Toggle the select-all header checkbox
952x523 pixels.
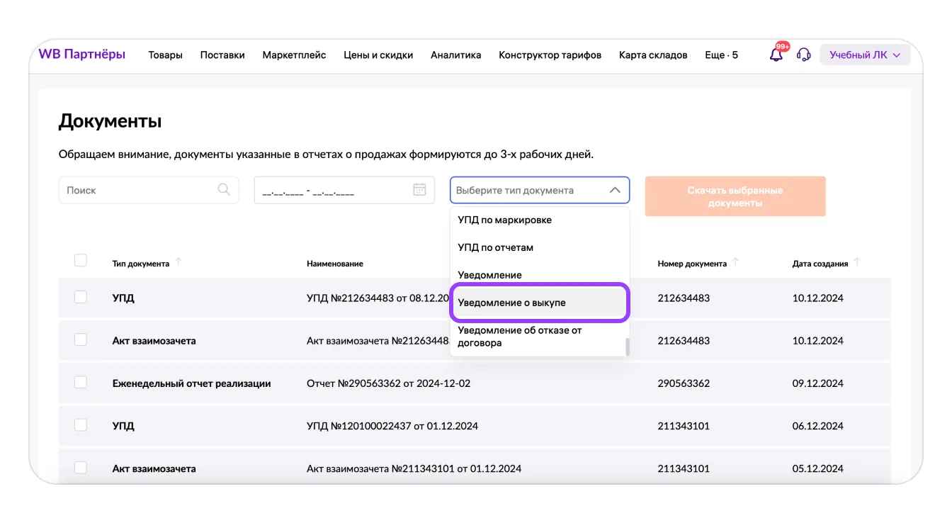tap(81, 261)
